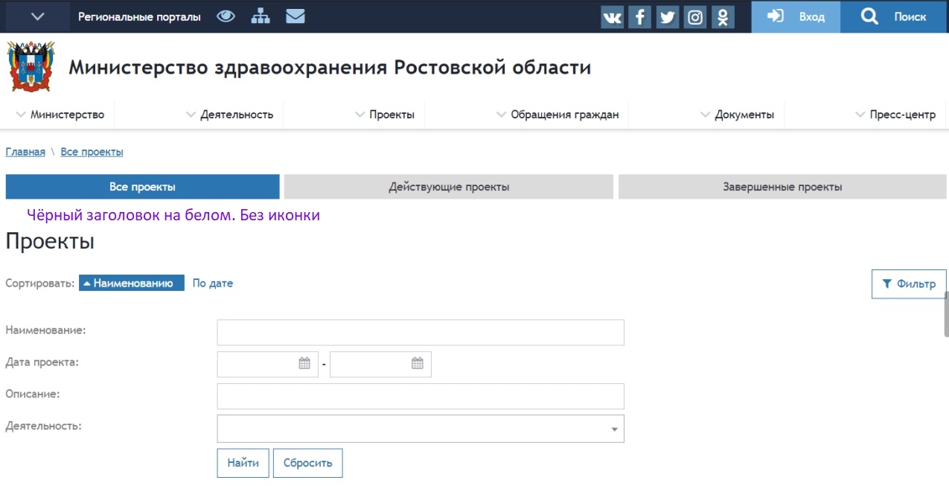Open the Facebook page icon

[639, 17]
